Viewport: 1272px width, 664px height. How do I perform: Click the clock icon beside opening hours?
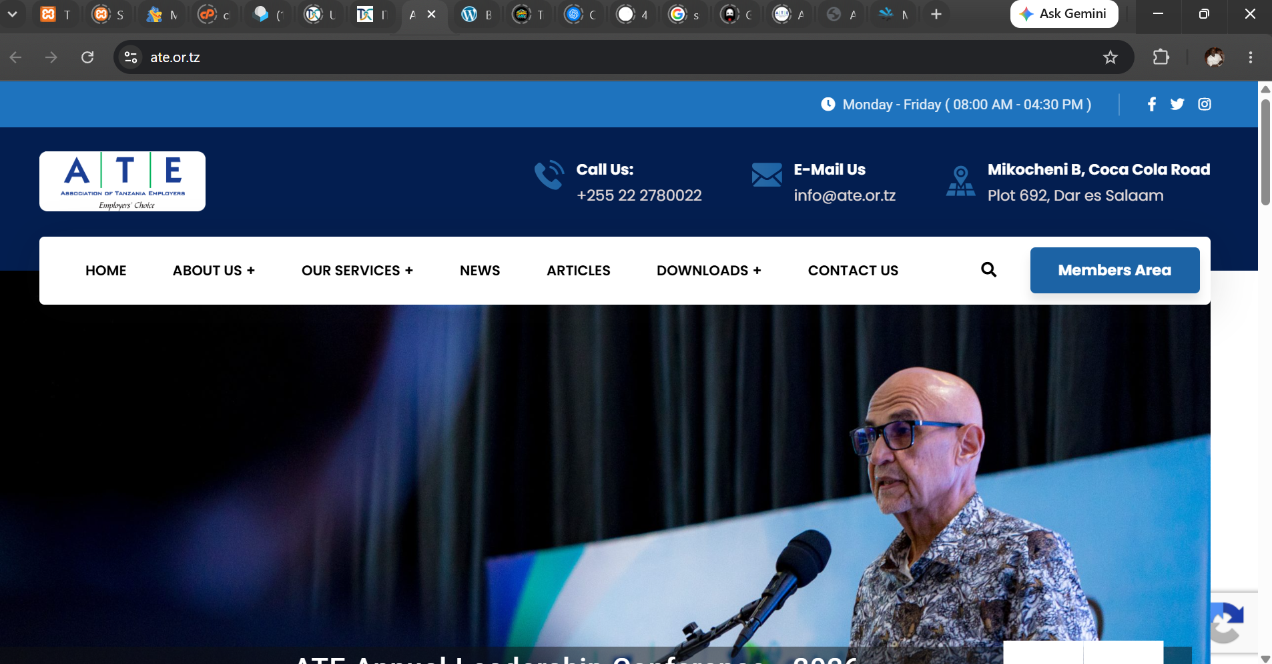coord(828,104)
